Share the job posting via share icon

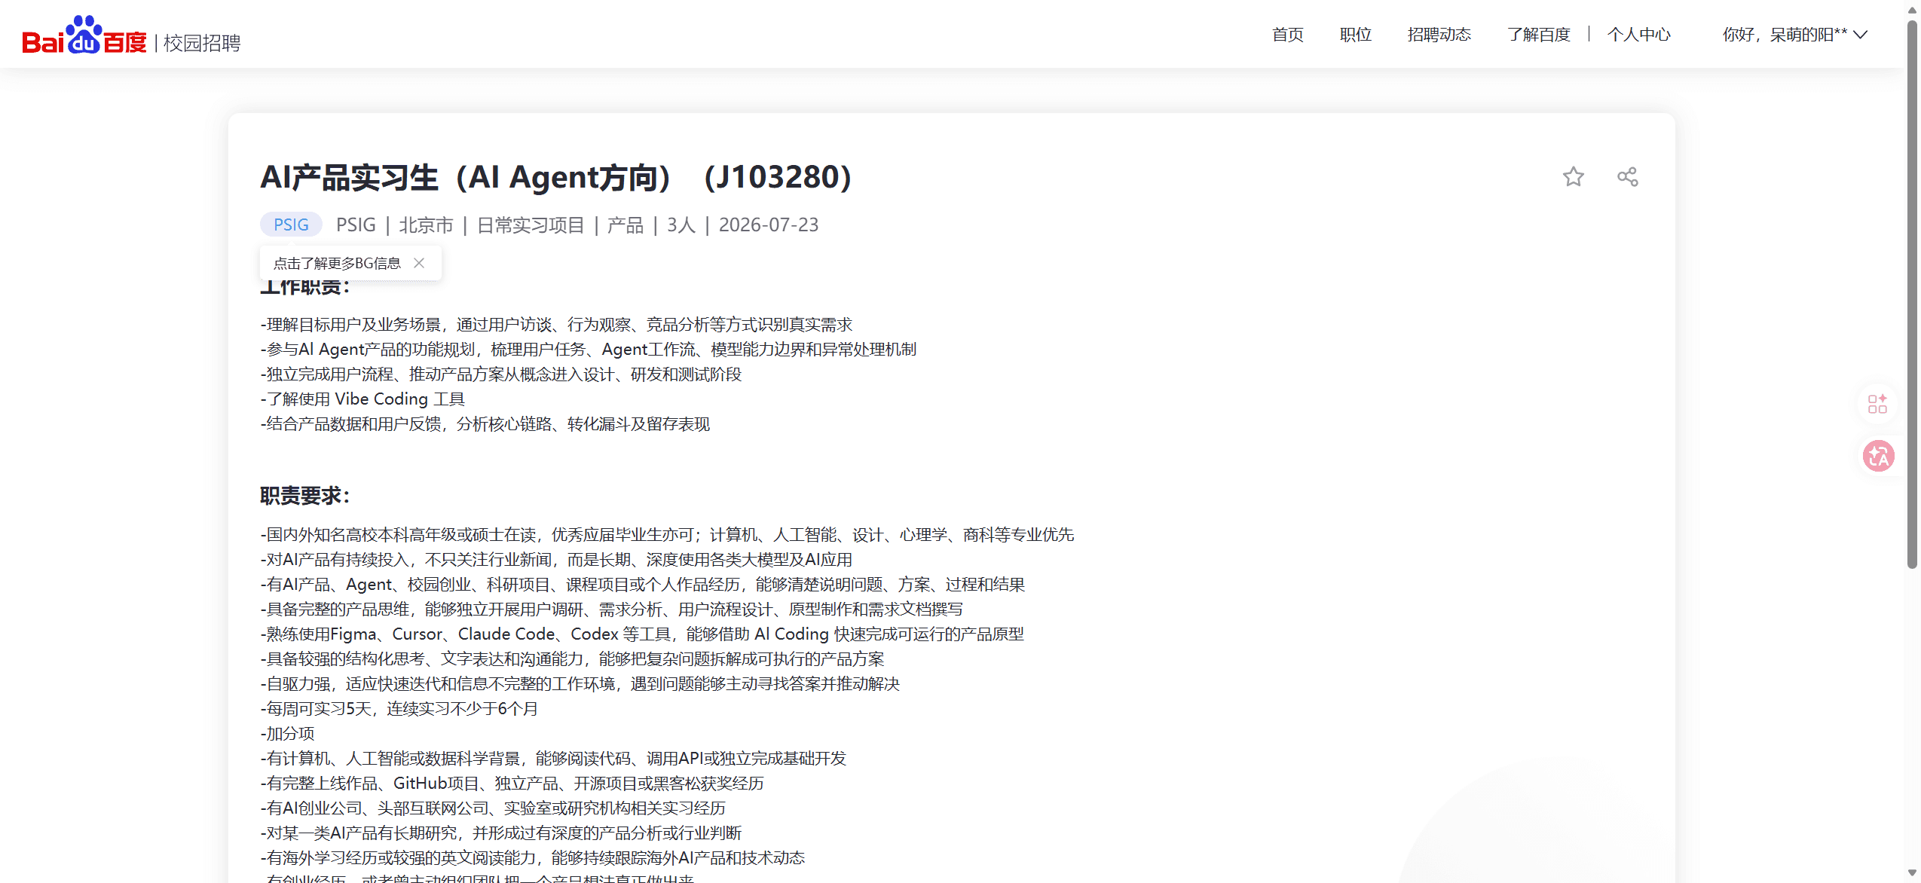click(1627, 177)
